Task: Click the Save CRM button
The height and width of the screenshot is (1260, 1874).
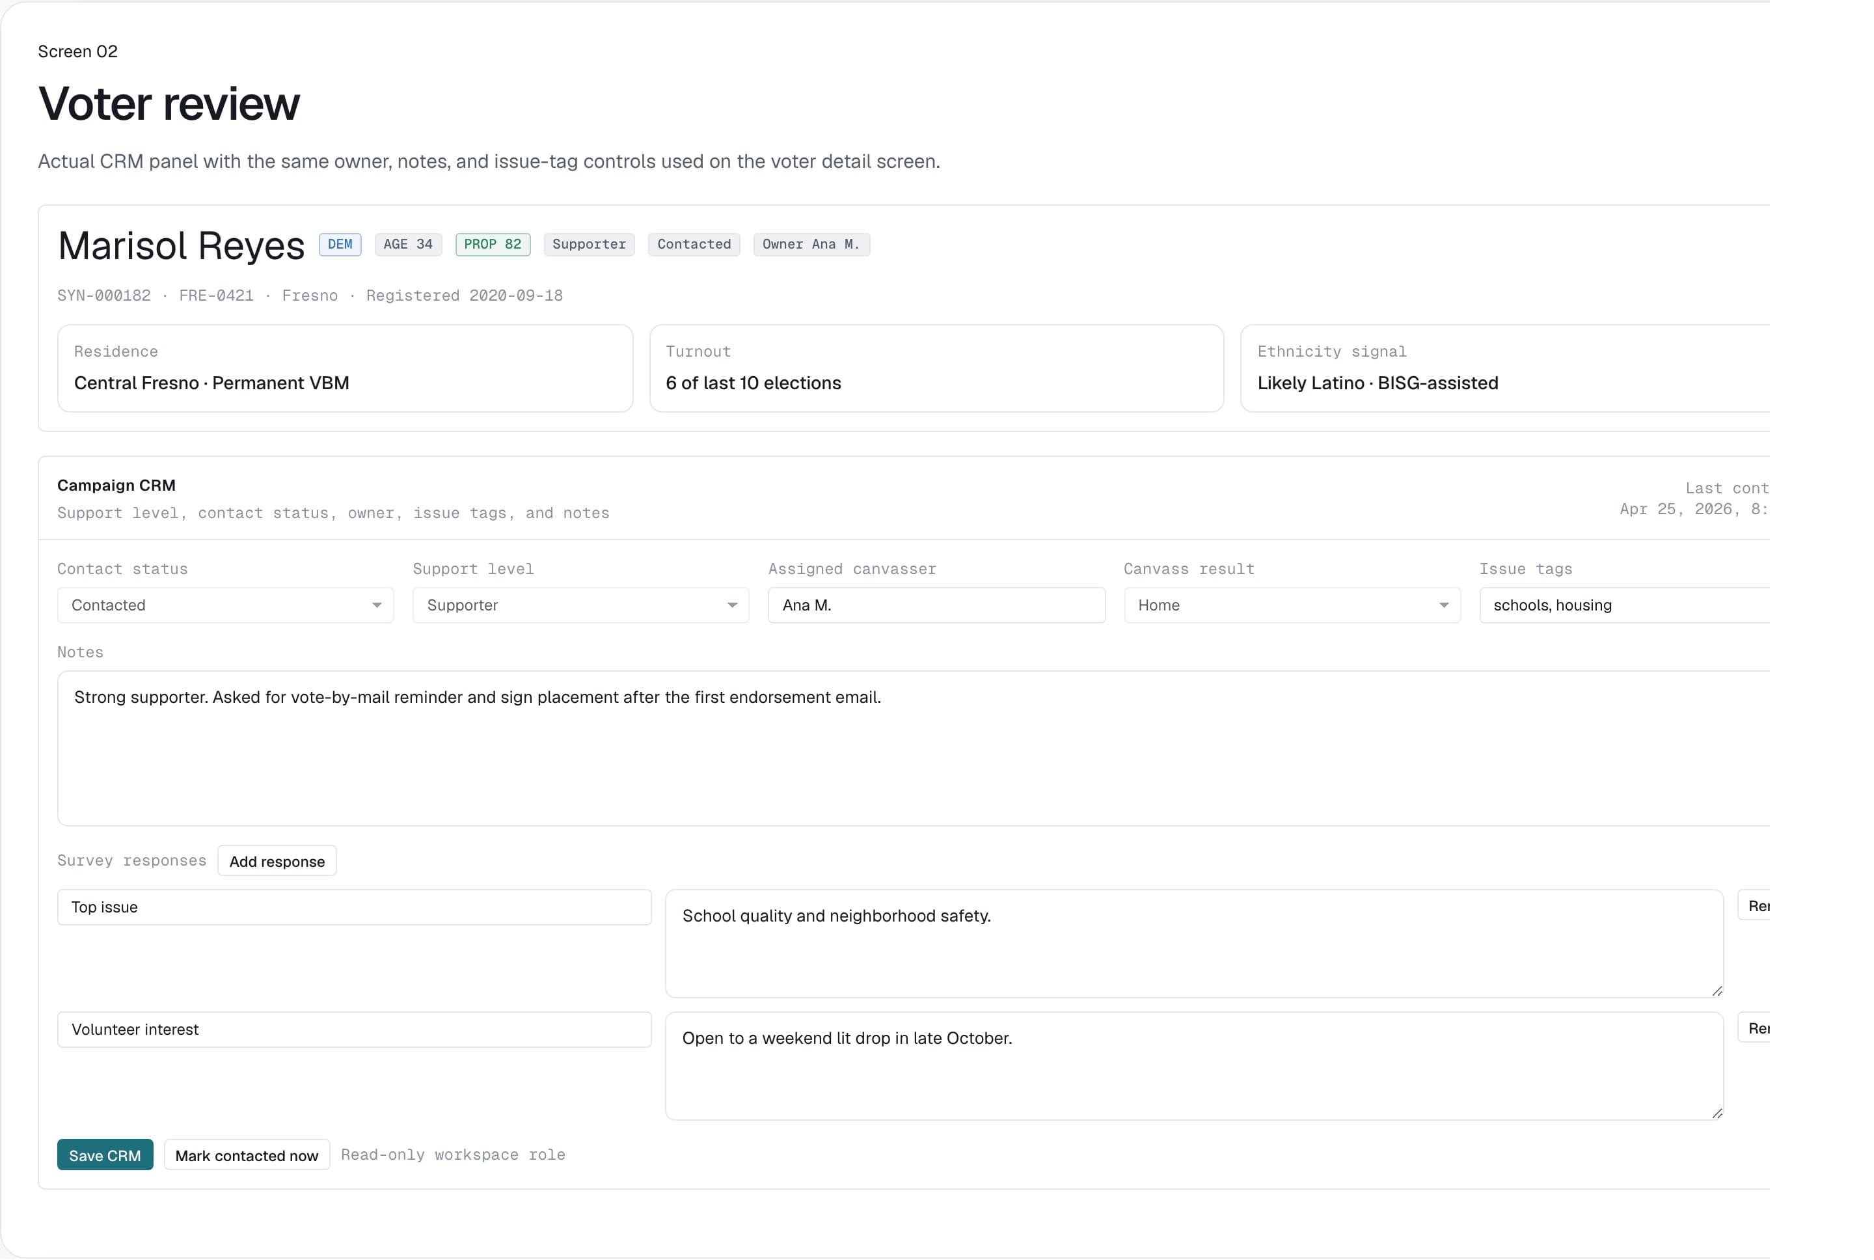Action: [104, 1155]
